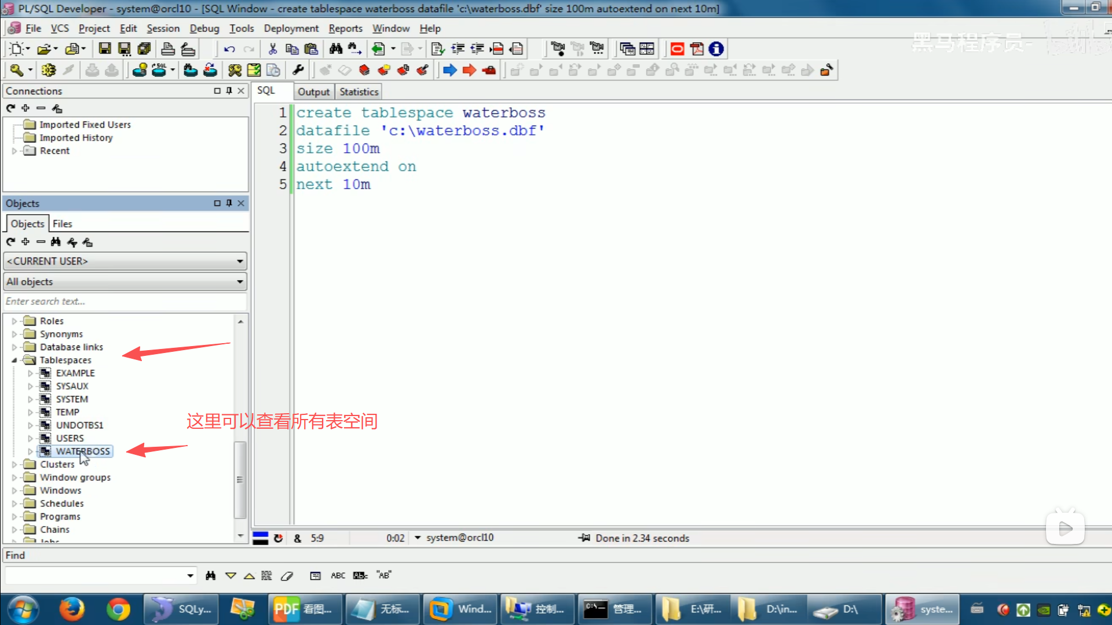
Task: Click the Save disk icon
Action: pos(105,49)
